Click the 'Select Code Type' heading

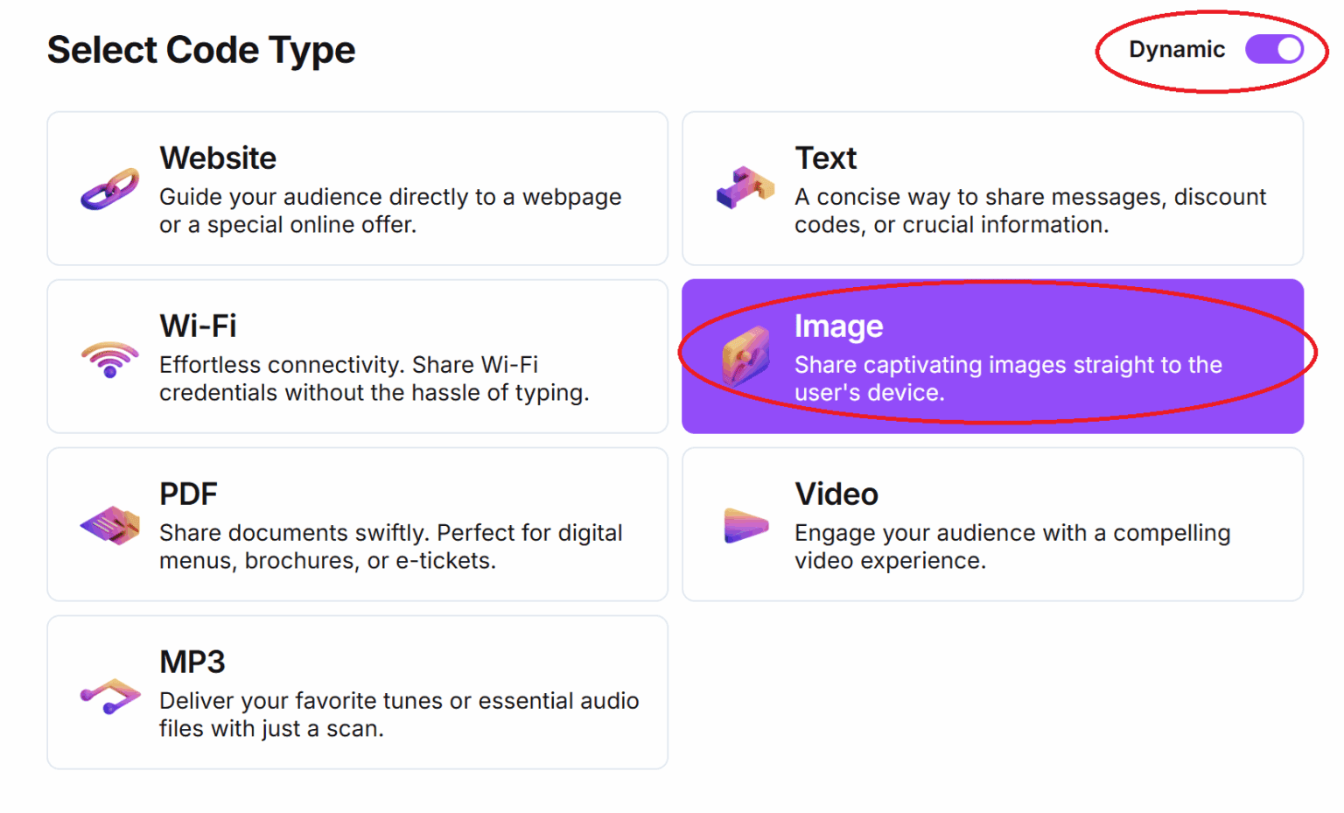201,50
